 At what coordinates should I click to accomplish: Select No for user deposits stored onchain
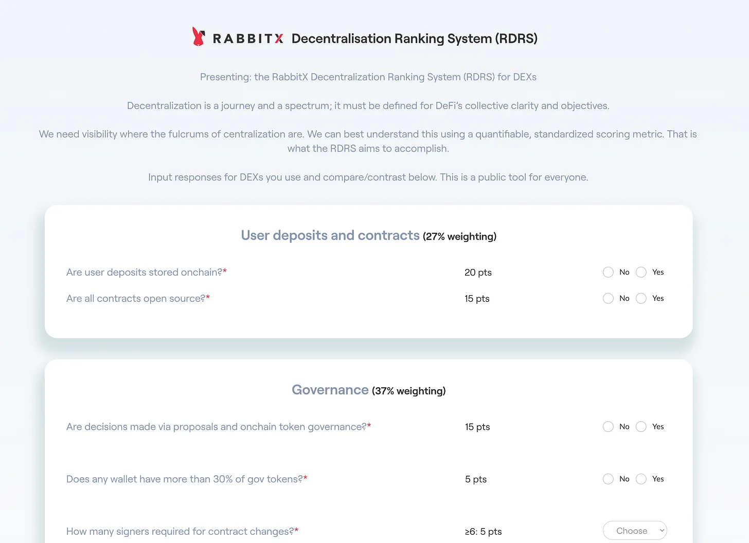click(x=608, y=272)
